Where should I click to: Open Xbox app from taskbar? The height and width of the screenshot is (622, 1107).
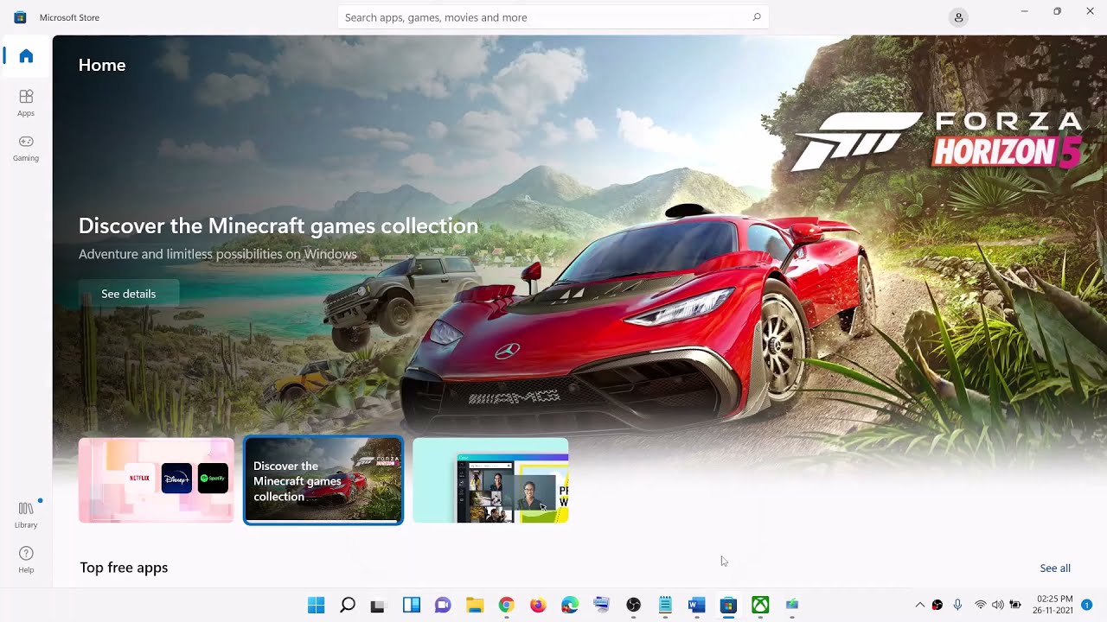[760, 606]
